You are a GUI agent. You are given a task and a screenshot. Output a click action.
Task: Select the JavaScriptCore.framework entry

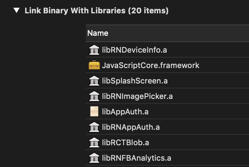(167, 65)
